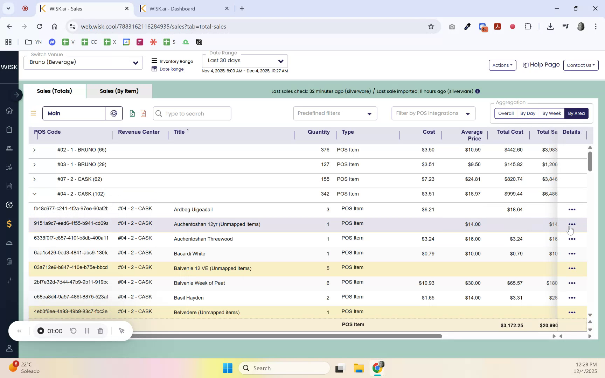Collapse the #04 - 2 - CASK group

point(34,194)
